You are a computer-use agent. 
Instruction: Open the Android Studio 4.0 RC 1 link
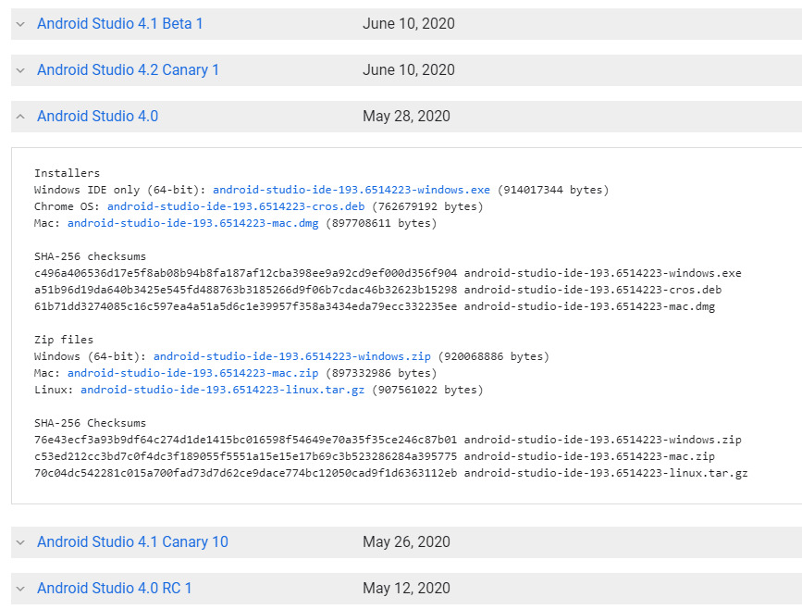[114, 588]
